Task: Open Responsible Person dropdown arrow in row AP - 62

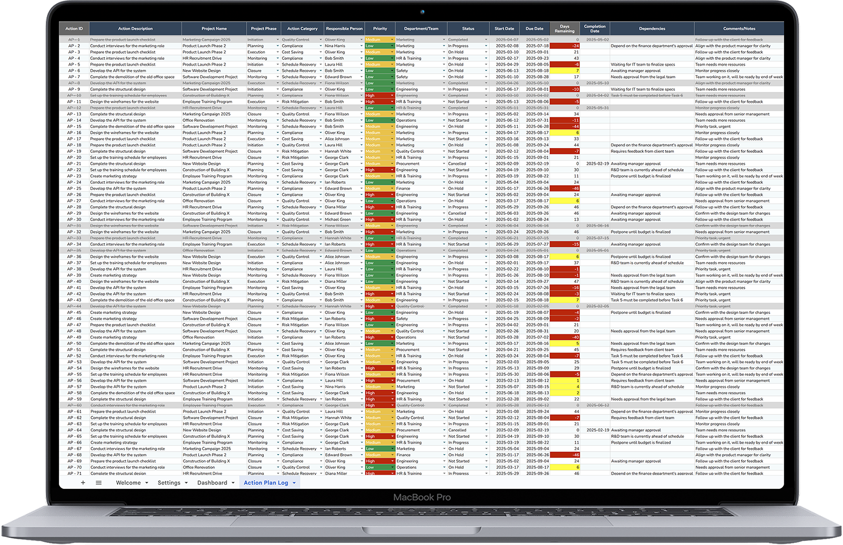Action: tap(362, 418)
